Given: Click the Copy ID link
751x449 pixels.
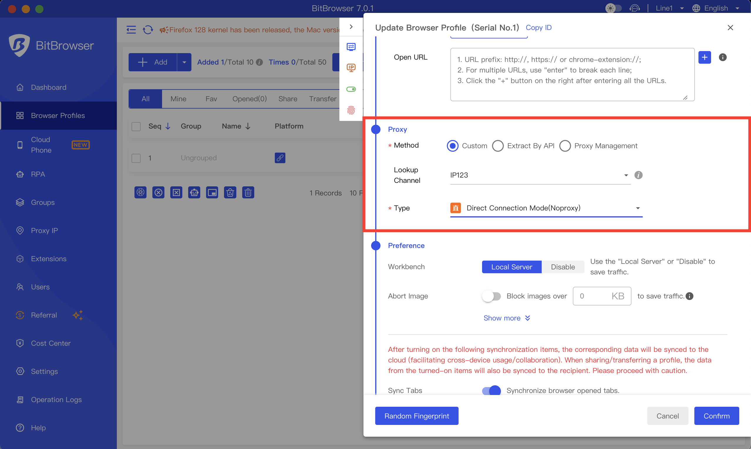Looking at the screenshot, I should pos(538,28).
